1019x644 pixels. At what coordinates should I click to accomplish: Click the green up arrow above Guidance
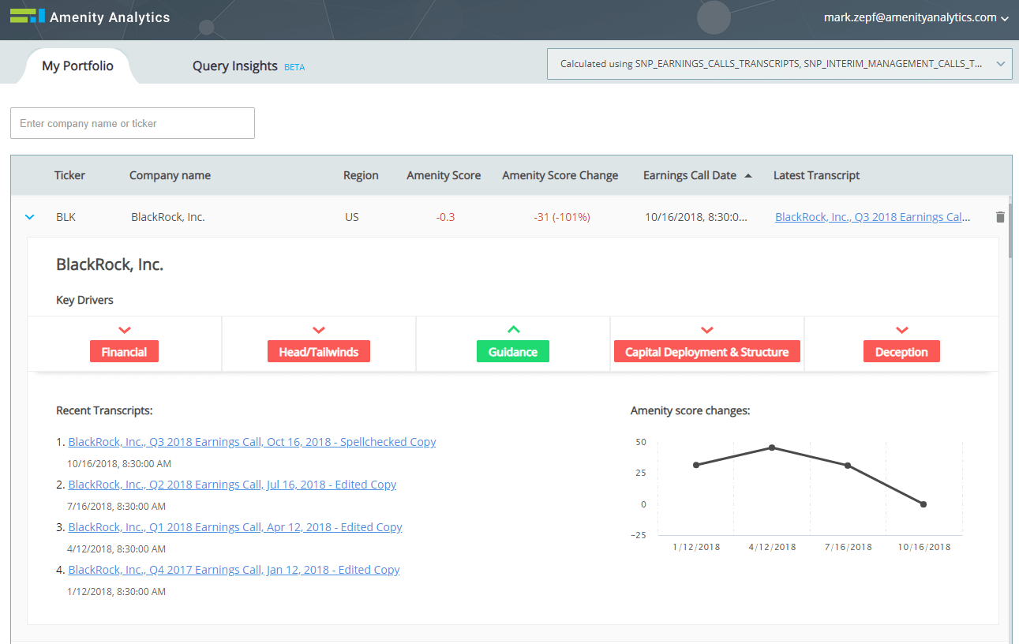point(513,330)
